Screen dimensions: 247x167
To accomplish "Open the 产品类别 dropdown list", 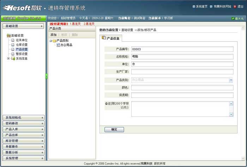I will click(x=231, y=80).
